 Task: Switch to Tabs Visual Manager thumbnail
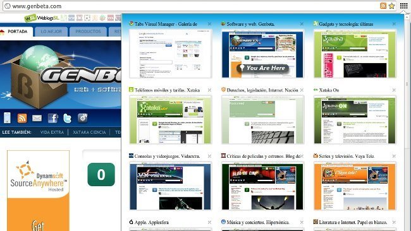click(170, 54)
